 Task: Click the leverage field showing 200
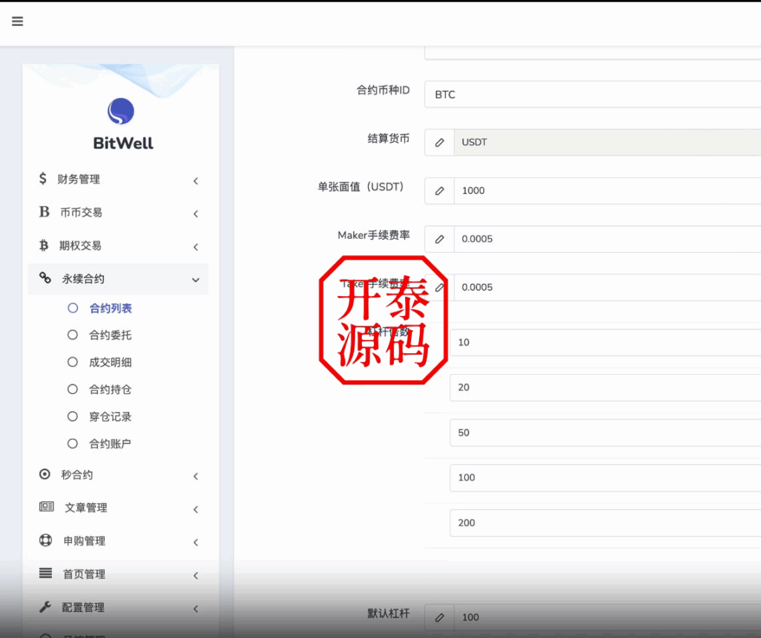(x=605, y=523)
